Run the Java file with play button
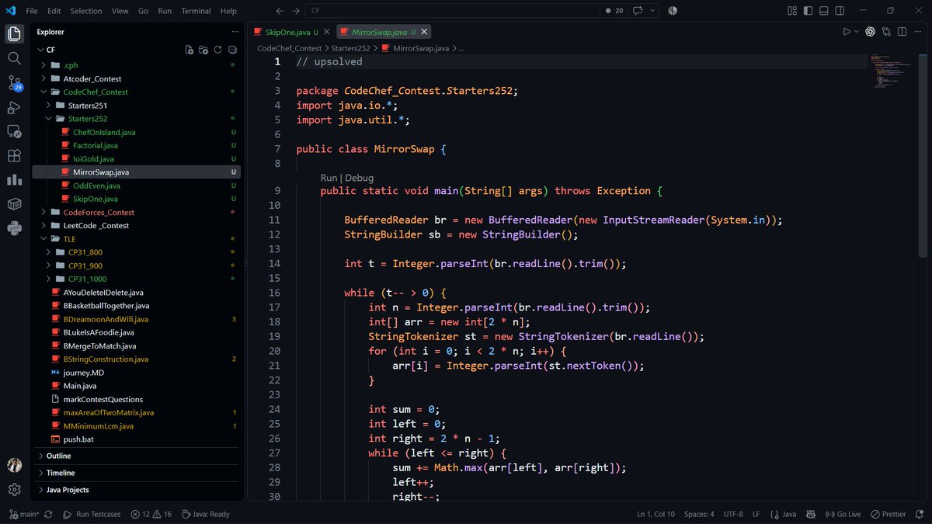Viewport: 932px width, 524px height. pyautogui.click(x=847, y=32)
